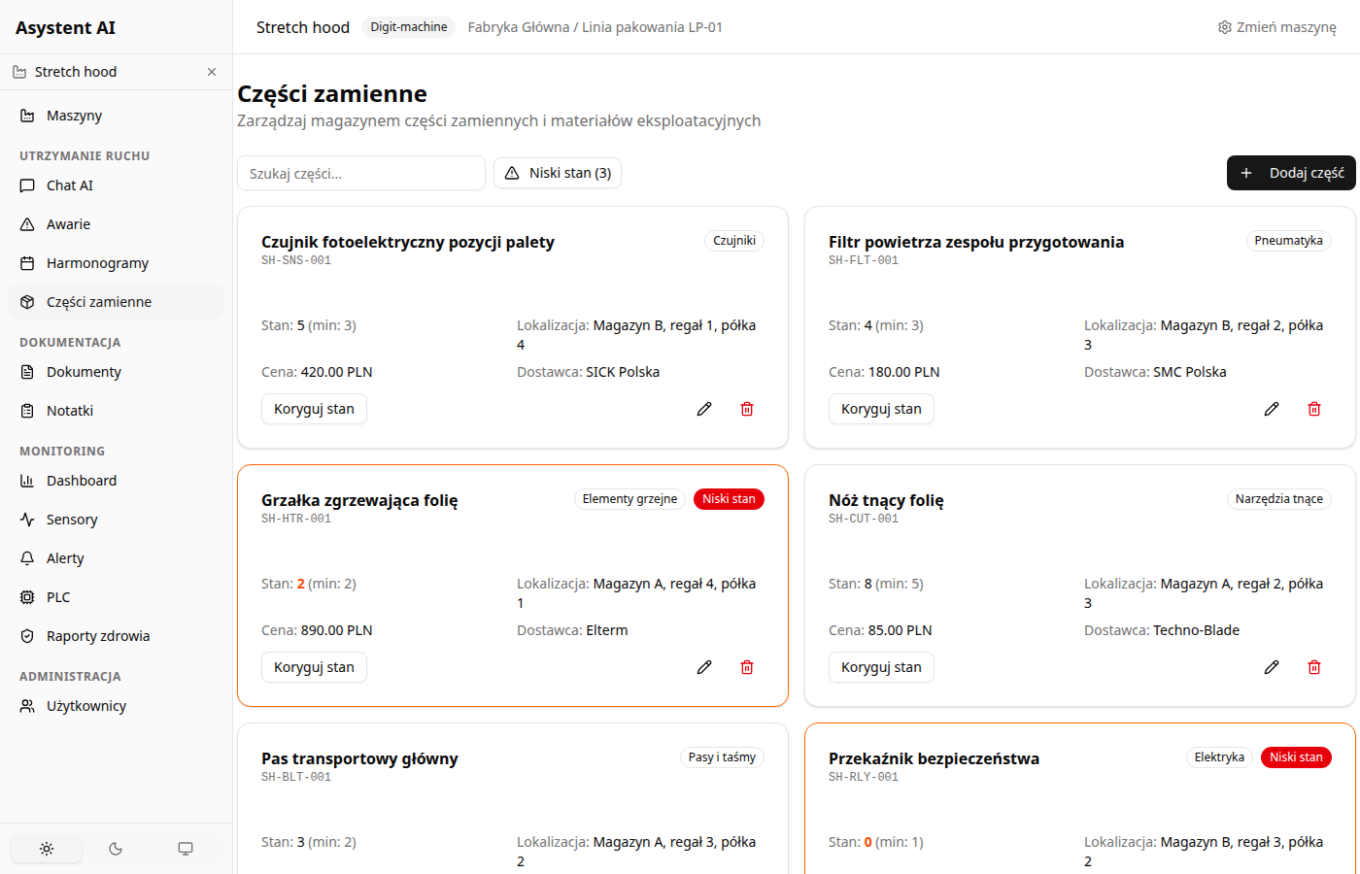Delete the Nóż tnący folię part
Image resolution: width=1360 pixels, height=874 pixels.
tap(1313, 667)
